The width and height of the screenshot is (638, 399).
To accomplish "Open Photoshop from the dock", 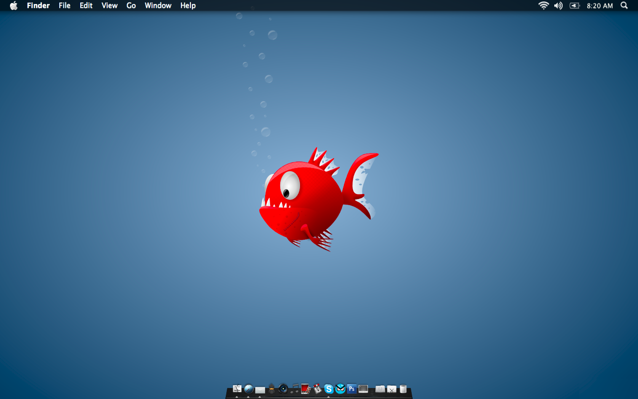I will (352, 389).
